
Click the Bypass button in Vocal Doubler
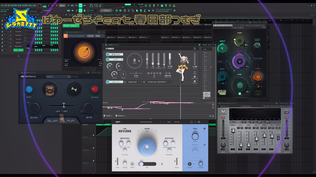(x=98, y=36)
